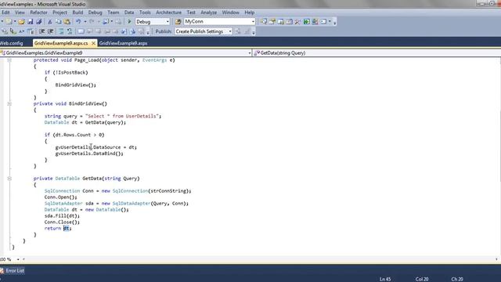Copy the selected code
This screenshot has width=501, height=282.
58,22
